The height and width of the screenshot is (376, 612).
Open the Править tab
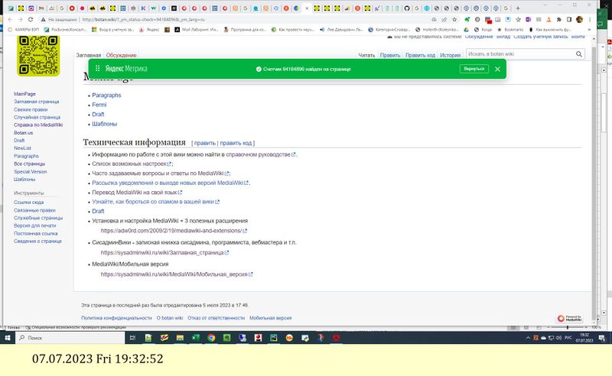click(390, 55)
